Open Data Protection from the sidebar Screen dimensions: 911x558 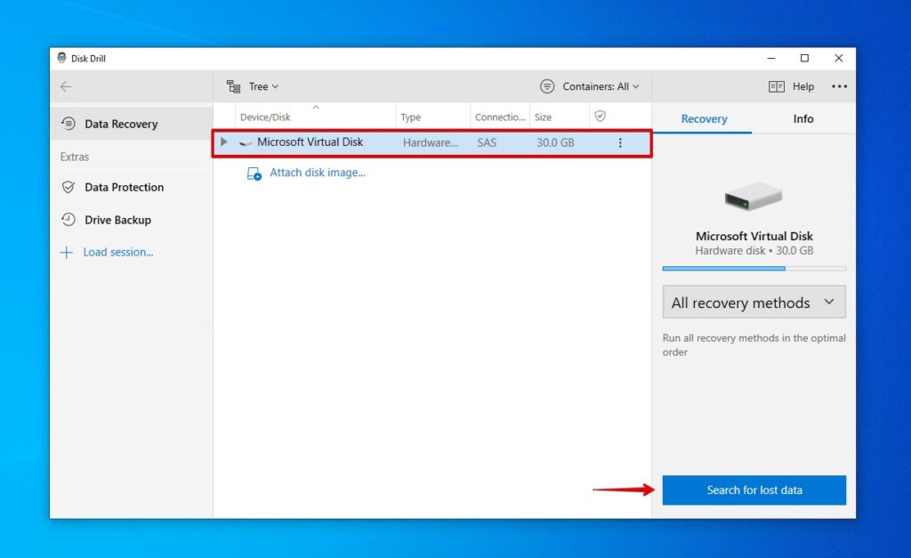[69, 187]
